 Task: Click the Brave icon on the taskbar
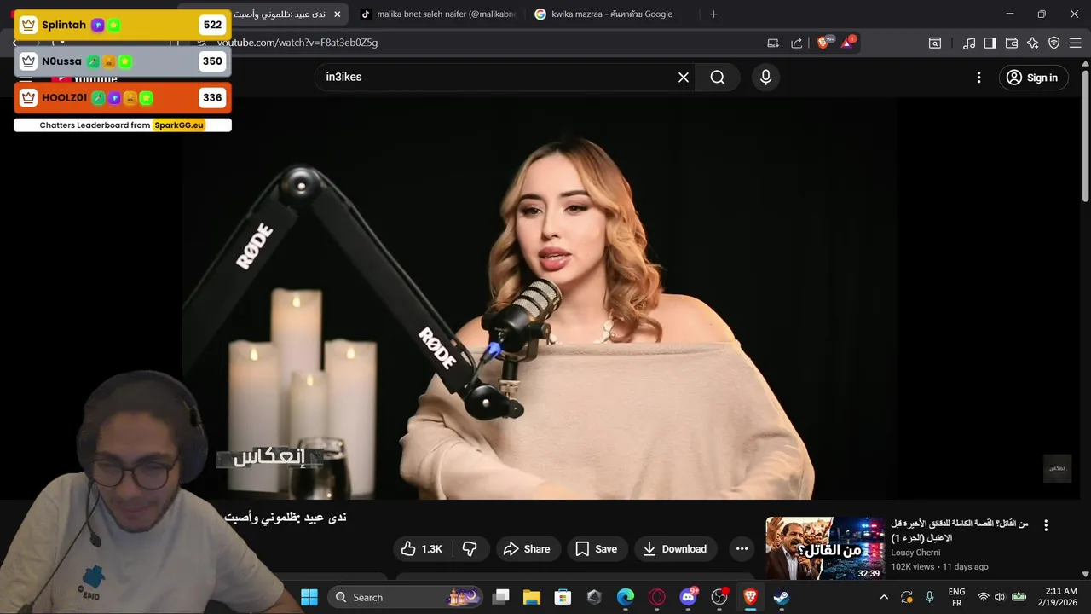750,597
